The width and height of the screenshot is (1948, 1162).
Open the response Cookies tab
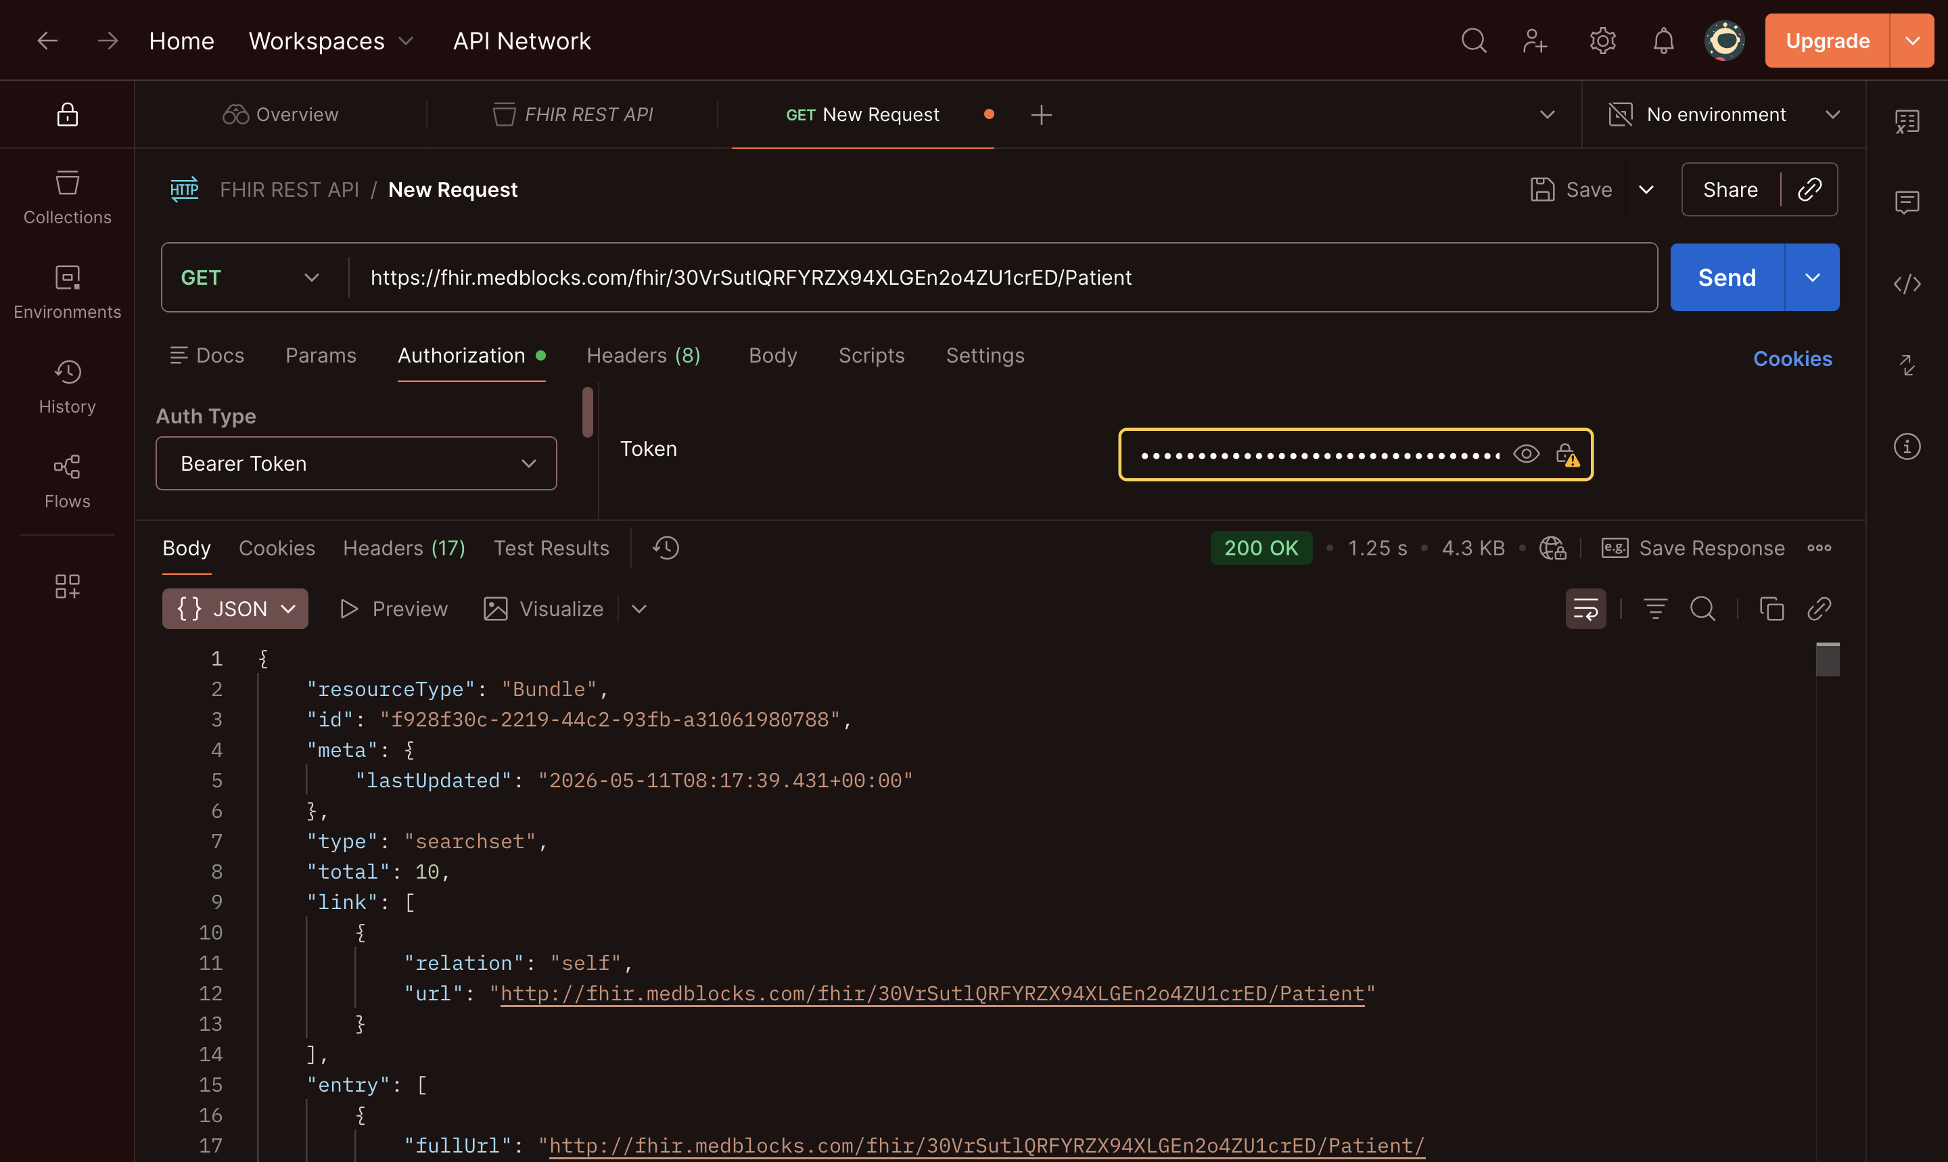(x=277, y=548)
